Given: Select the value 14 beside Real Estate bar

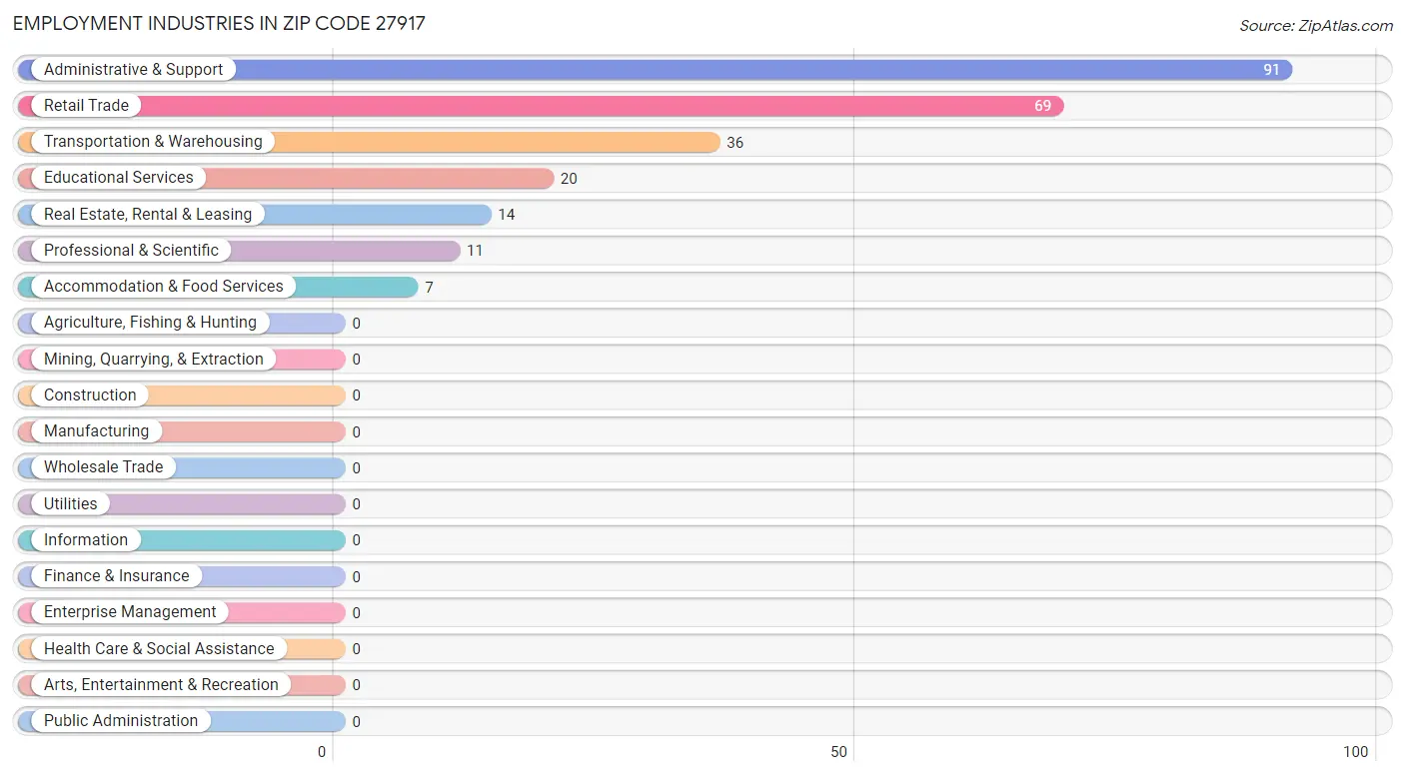Looking at the screenshot, I should pos(507,215).
